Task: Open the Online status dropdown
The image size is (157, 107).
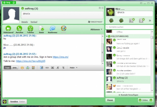Action: 144,100
